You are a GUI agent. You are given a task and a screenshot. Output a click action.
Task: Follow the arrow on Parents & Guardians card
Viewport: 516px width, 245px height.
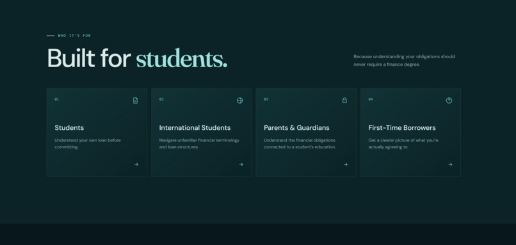coord(346,164)
